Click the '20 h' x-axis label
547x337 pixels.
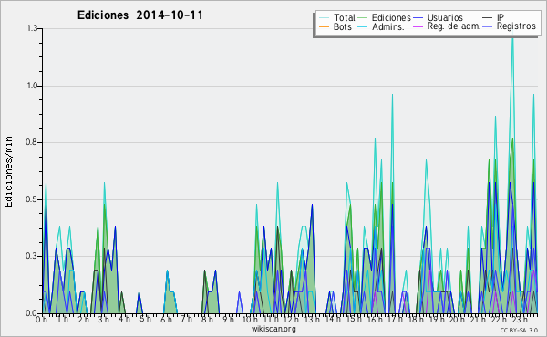pyautogui.click(x=457, y=319)
